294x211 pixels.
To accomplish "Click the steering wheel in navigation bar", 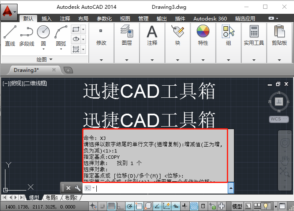I will pyautogui.click(x=285, y=143).
